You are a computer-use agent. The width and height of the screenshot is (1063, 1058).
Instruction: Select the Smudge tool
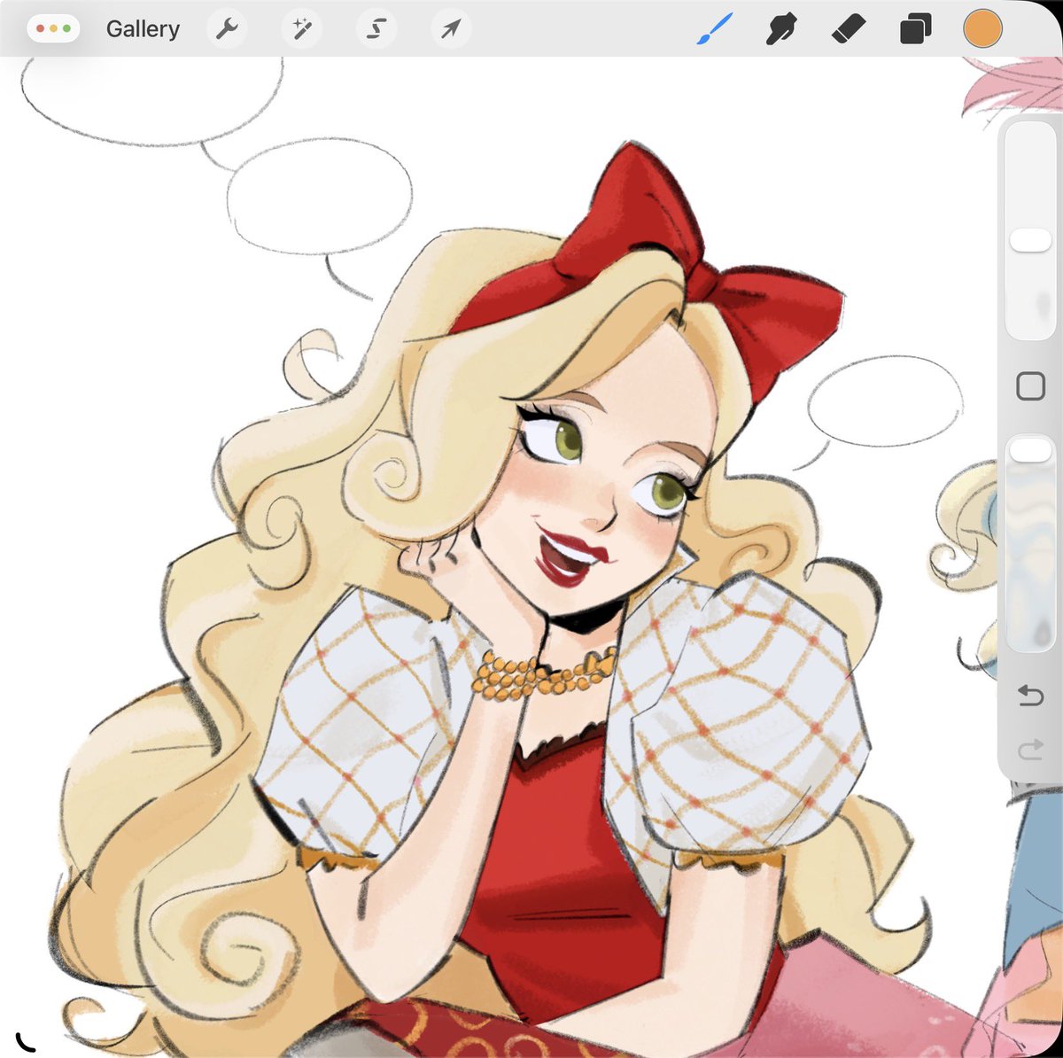pyautogui.click(x=781, y=30)
